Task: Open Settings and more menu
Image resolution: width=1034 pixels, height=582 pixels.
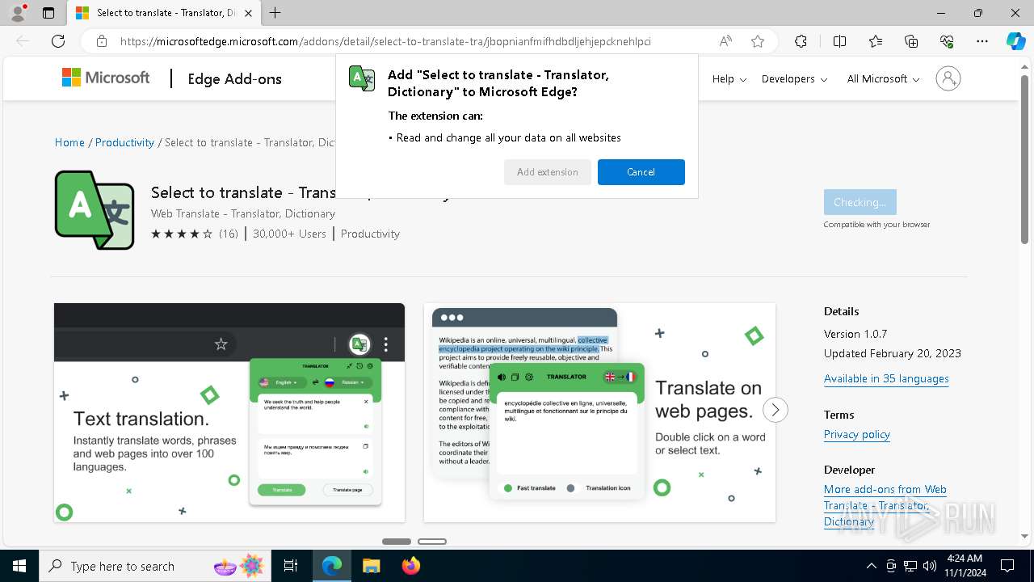Action: (x=982, y=41)
